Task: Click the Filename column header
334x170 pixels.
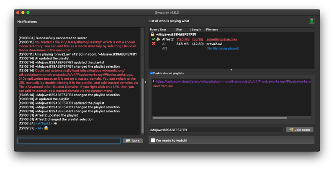Action: click(x=259, y=30)
